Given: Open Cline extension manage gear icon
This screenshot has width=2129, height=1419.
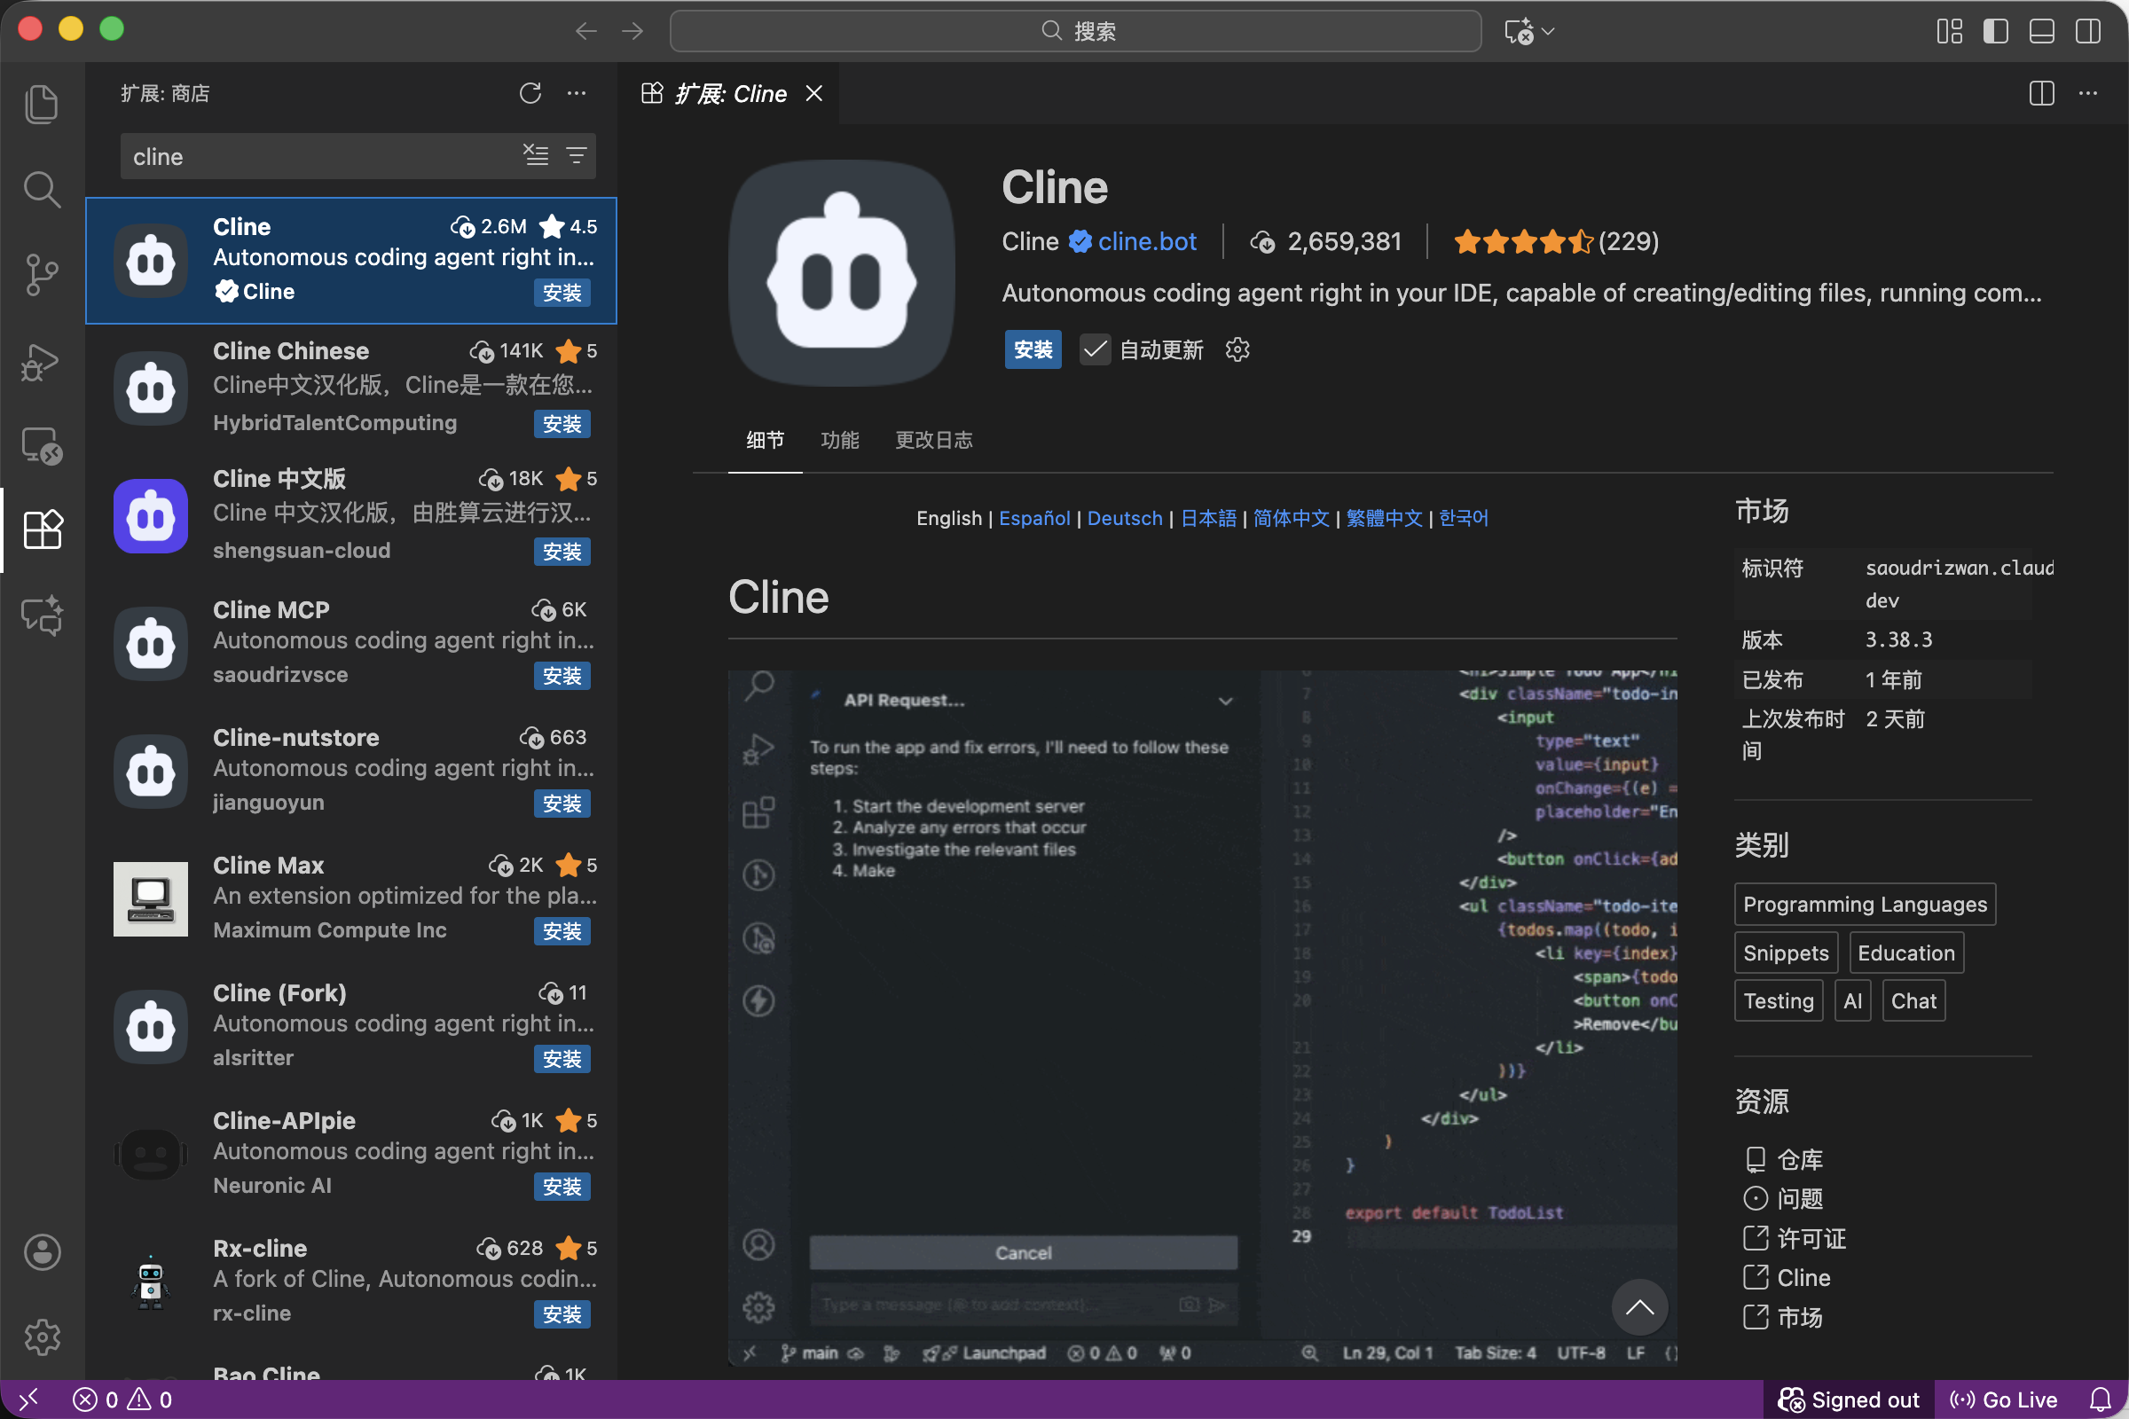Looking at the screenshot, I should (x=1237, y=350).
